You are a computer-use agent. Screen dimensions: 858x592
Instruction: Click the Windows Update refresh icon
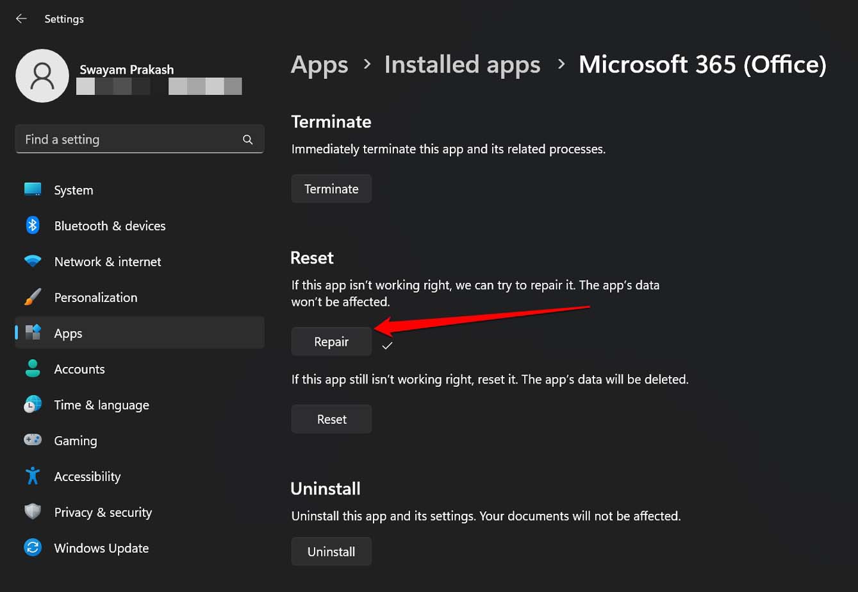tap(33, 548)
